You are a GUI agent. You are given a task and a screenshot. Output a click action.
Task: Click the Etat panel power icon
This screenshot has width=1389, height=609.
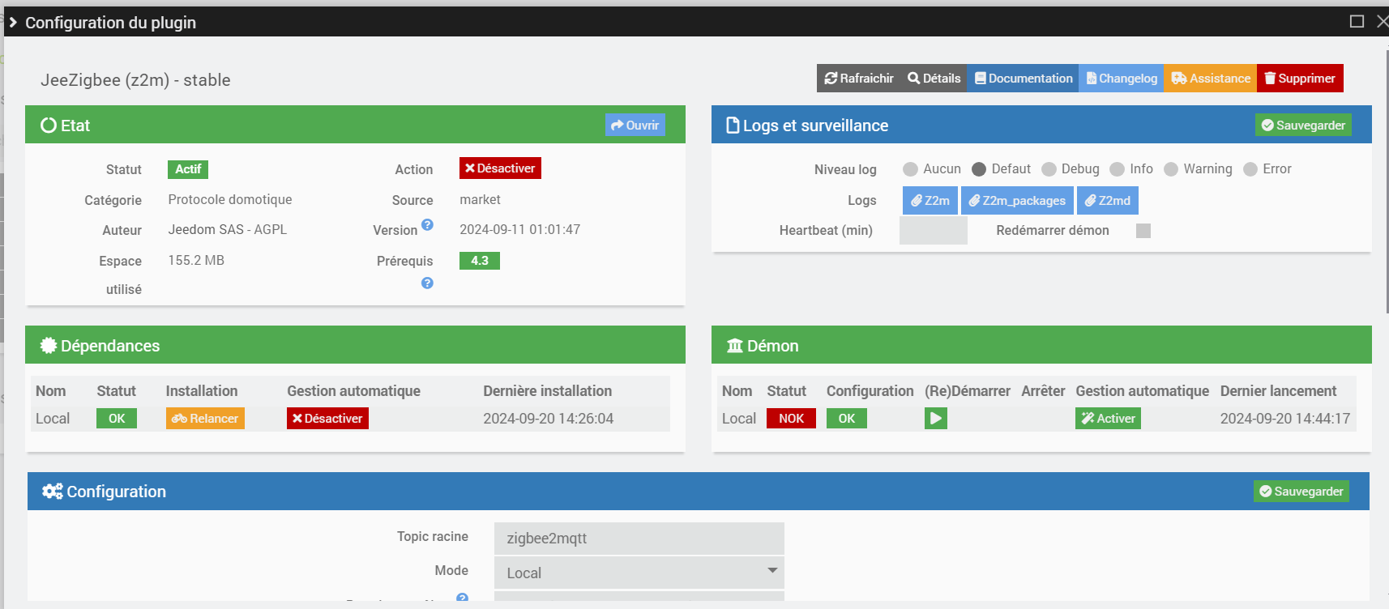click(49, 126)
